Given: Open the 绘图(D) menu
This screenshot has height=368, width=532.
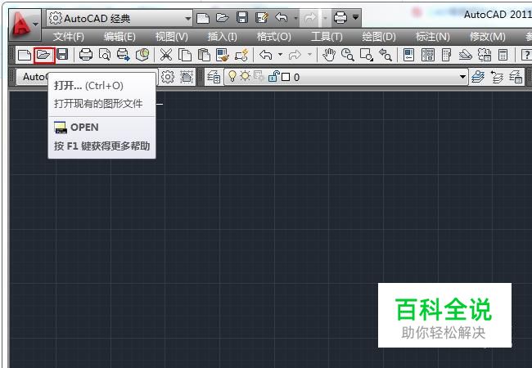Looking at the screenshot, I should pos(379,37).
